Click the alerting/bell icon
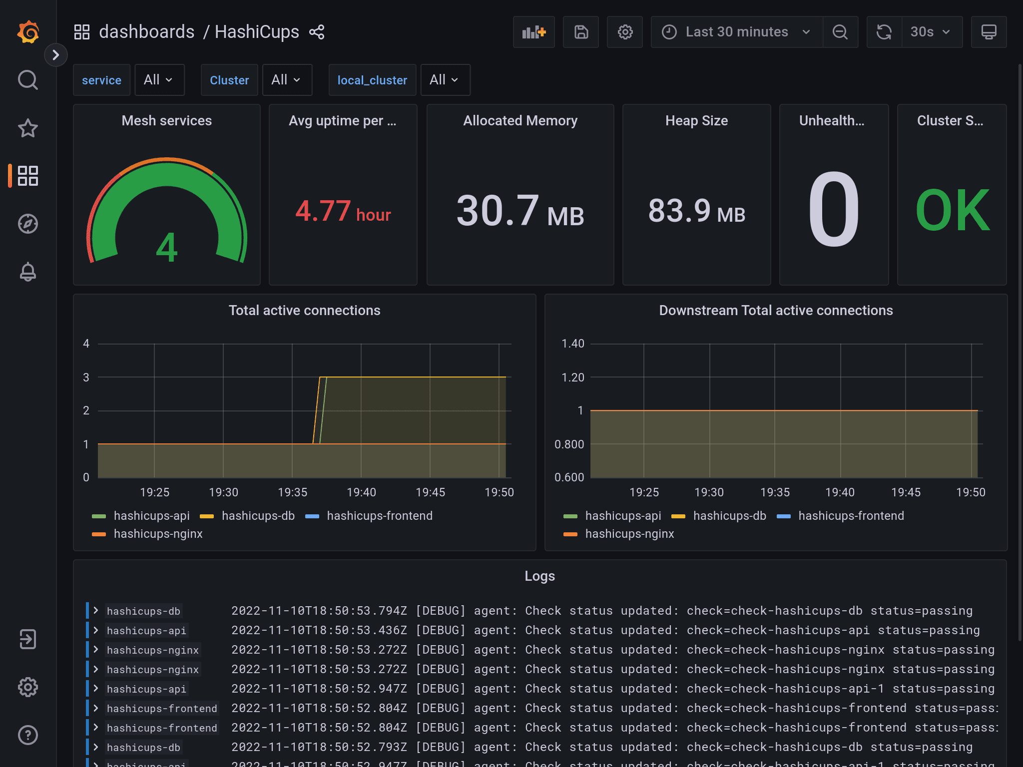The image size is (1023, 767). click(28, 272)
